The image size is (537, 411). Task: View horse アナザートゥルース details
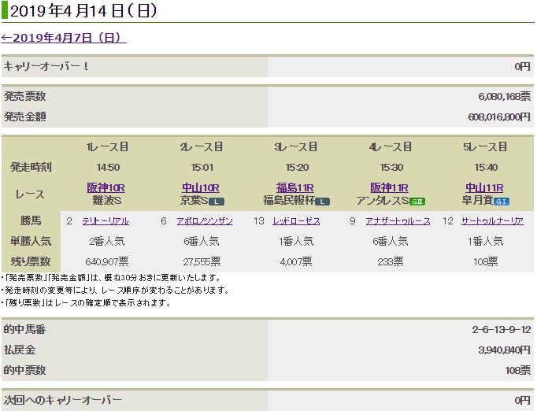click(x=398, y=221)
